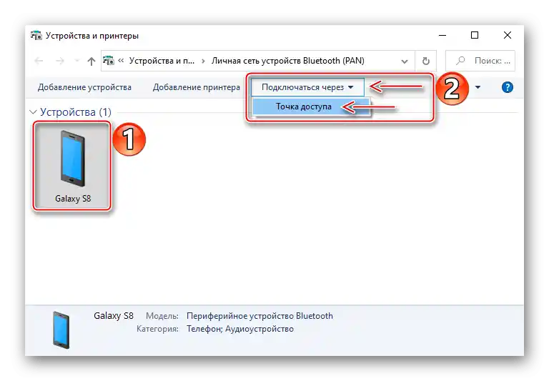Collapse the Устройства (1) group
Screen dimensions: 549x381
34,112
